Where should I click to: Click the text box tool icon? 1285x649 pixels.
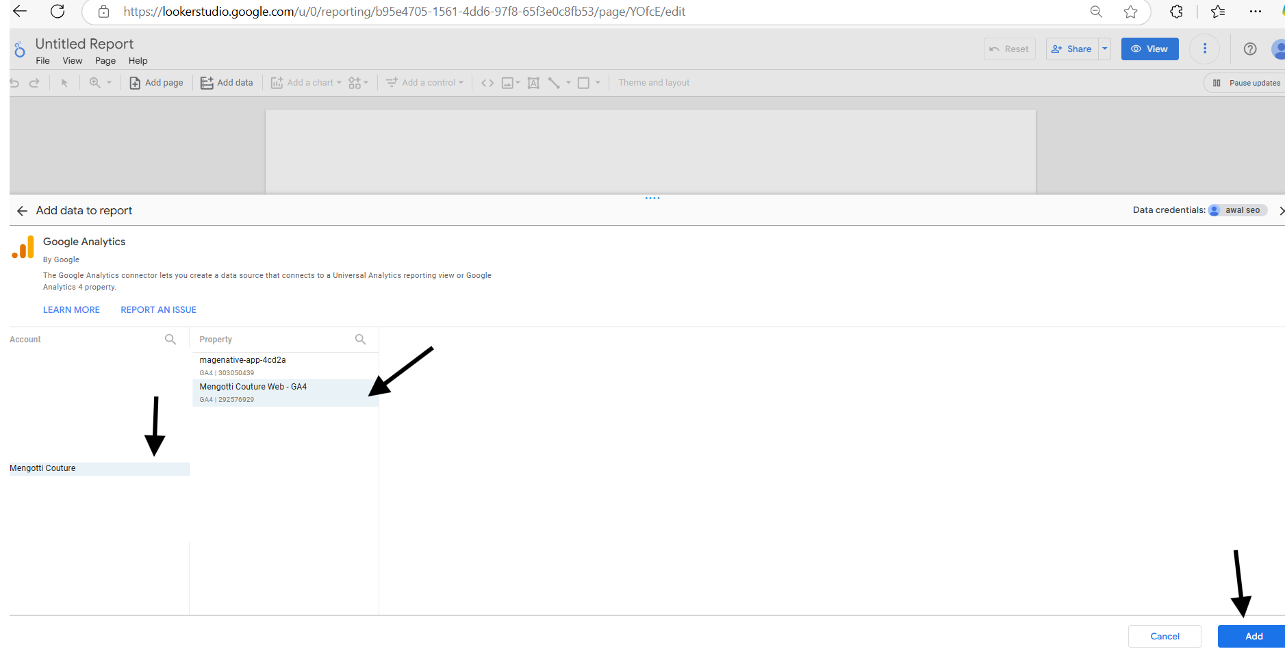[x=533, y=83]
